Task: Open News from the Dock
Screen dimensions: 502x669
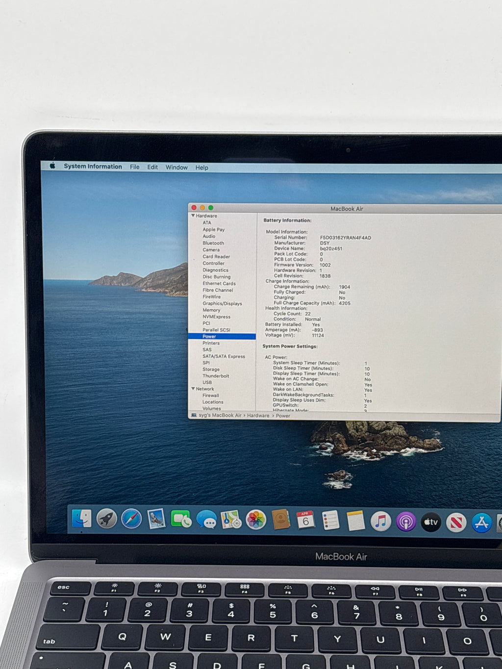Action: [x=456, y=523]
